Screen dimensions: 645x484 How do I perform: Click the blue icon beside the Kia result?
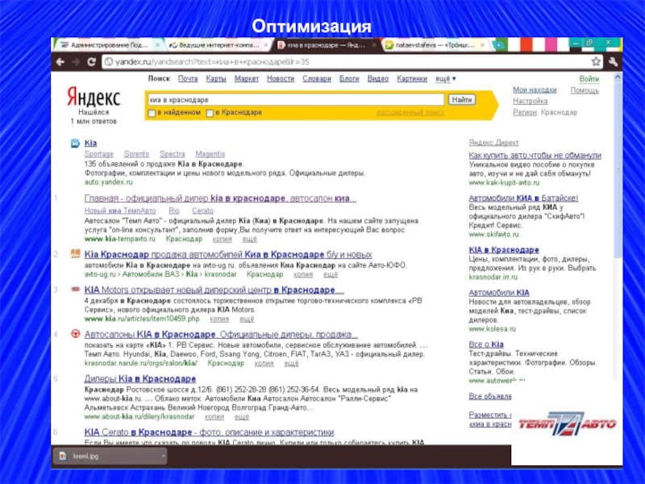75,144
